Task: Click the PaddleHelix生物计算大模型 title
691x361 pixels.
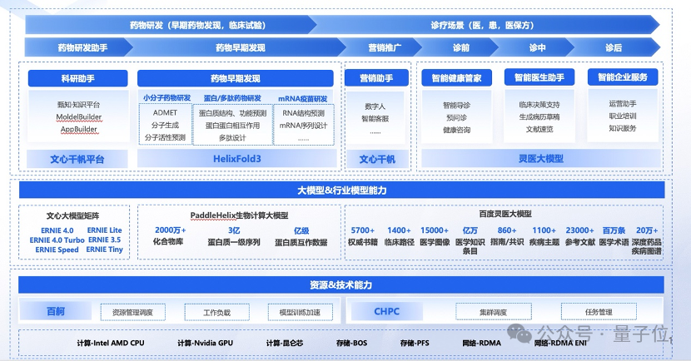Action: pos(239,215)
